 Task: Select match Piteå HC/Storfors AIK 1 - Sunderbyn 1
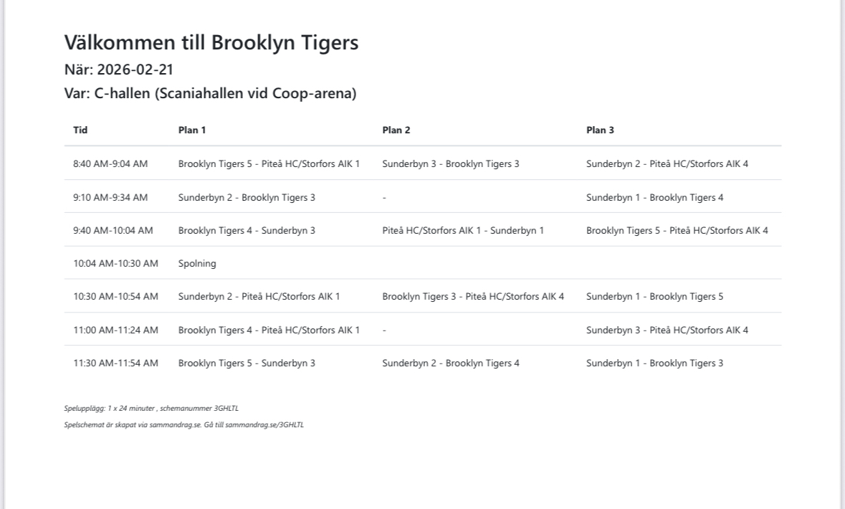coord(463,231)
